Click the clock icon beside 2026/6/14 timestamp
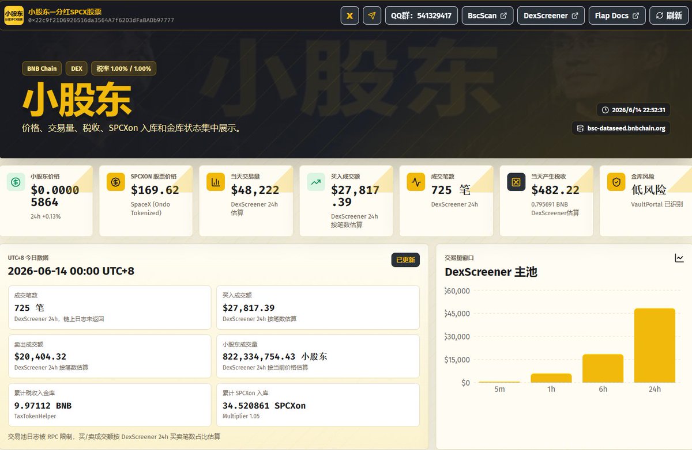 click(x=605, y=110)
